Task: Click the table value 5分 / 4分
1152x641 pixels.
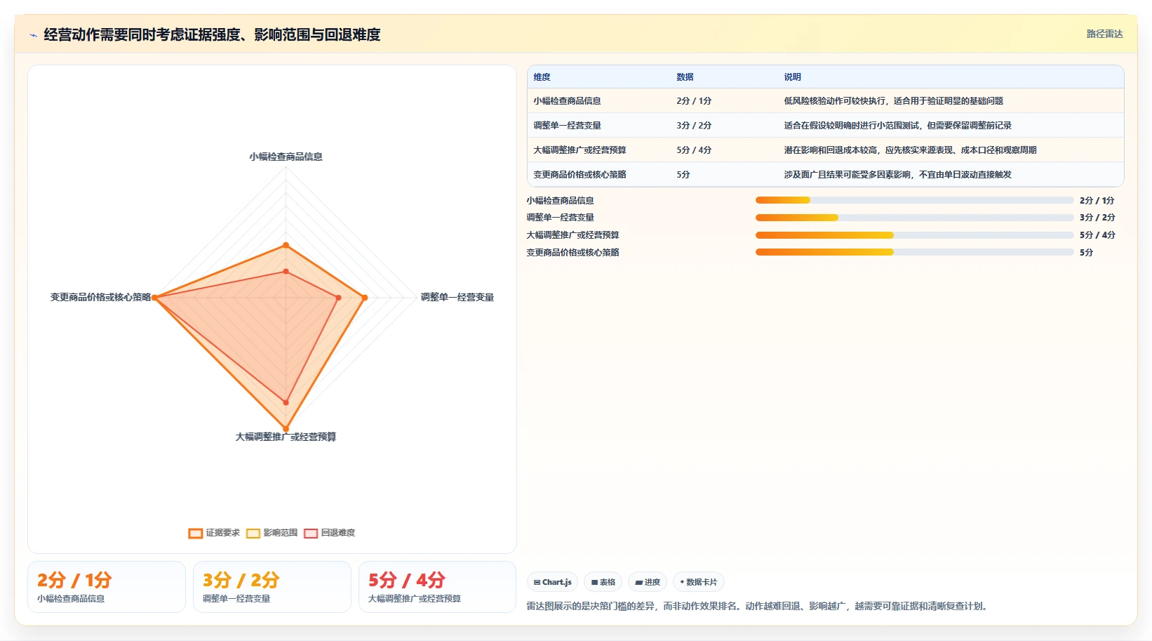Action: coord(694,150)
